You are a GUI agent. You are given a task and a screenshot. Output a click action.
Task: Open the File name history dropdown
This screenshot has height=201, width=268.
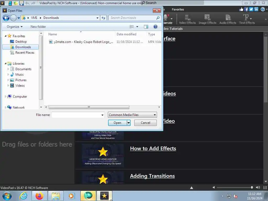pos(102,115)
